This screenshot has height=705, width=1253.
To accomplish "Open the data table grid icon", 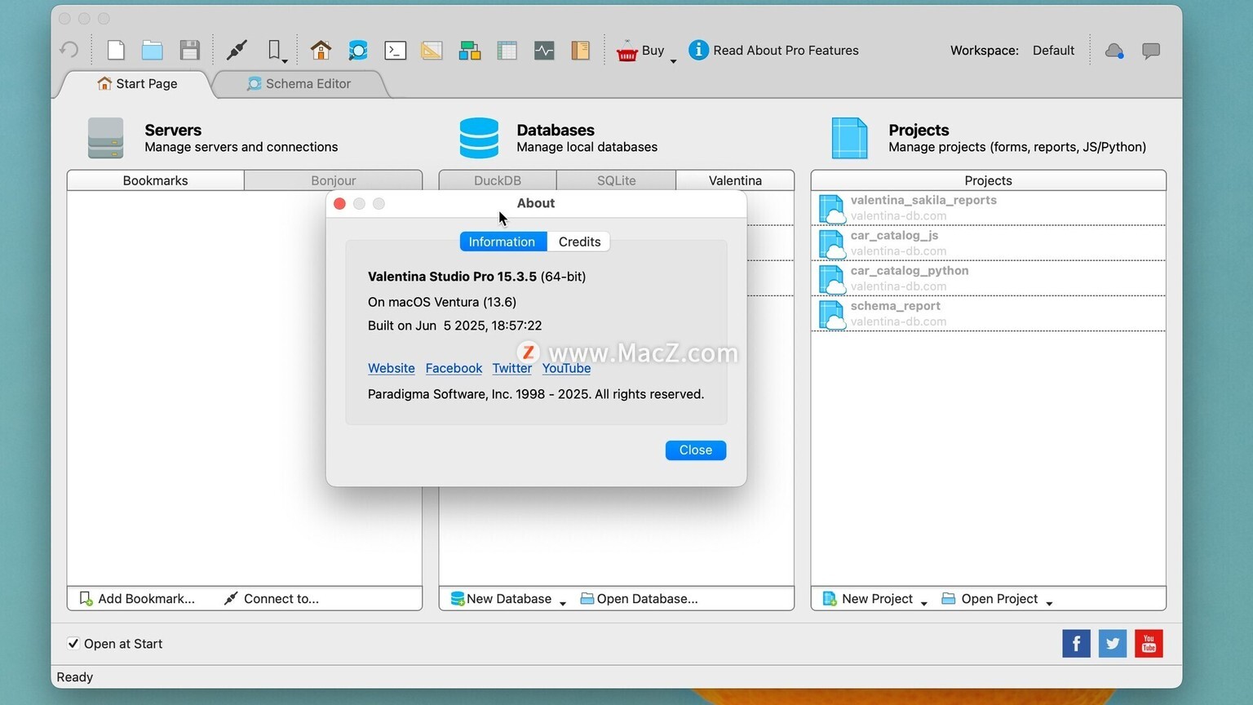I will pos(507,50).
